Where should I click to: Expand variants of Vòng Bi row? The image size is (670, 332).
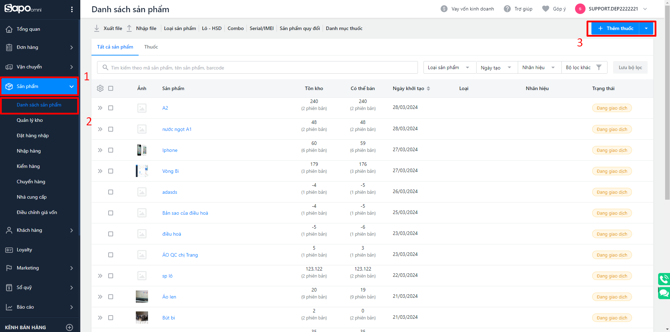tap(100, 171)
